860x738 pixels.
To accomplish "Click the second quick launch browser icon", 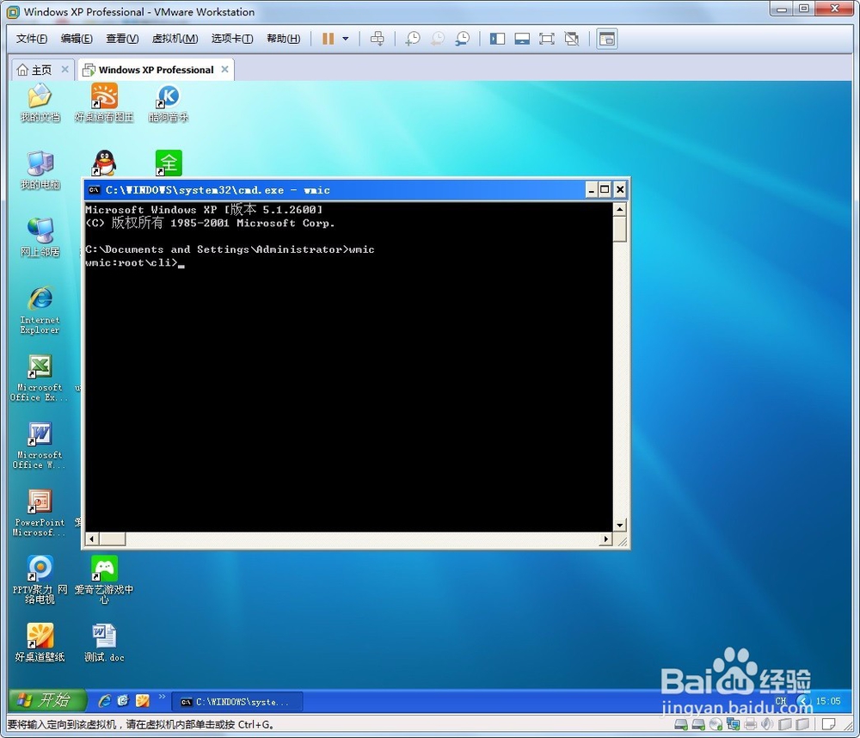I will 123,701.
